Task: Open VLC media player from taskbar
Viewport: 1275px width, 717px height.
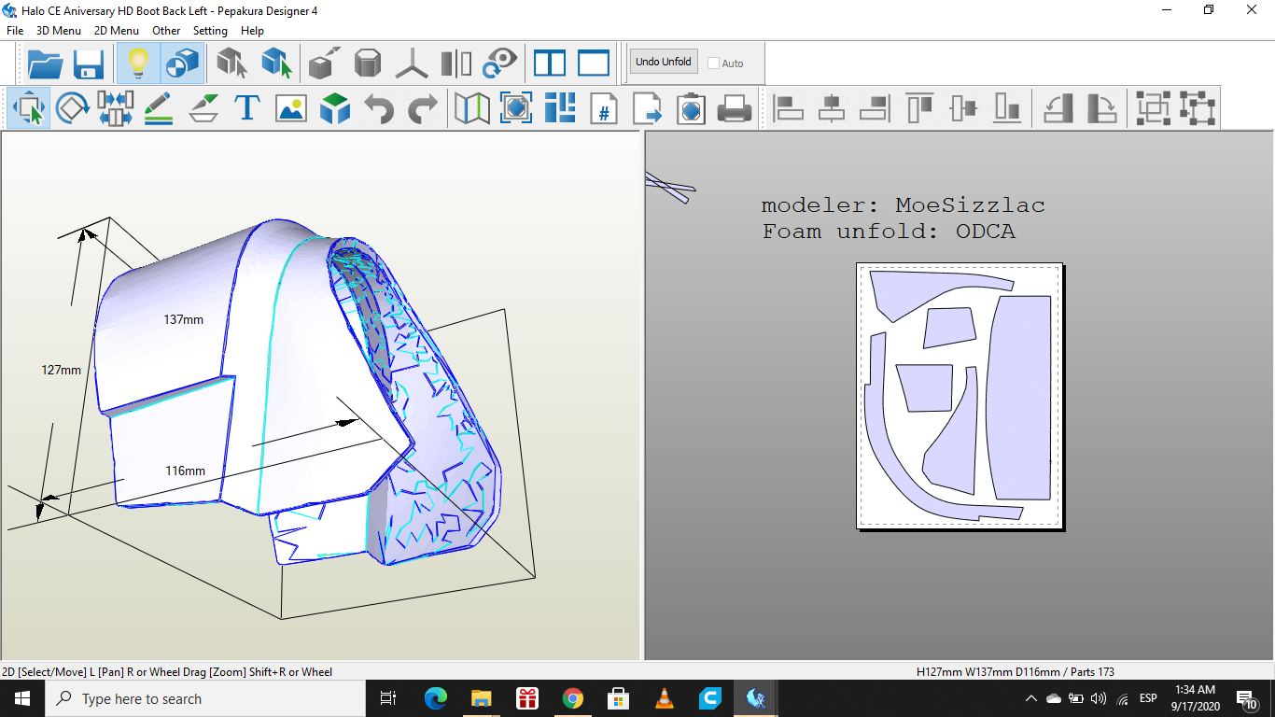Action: pos(665,698)
